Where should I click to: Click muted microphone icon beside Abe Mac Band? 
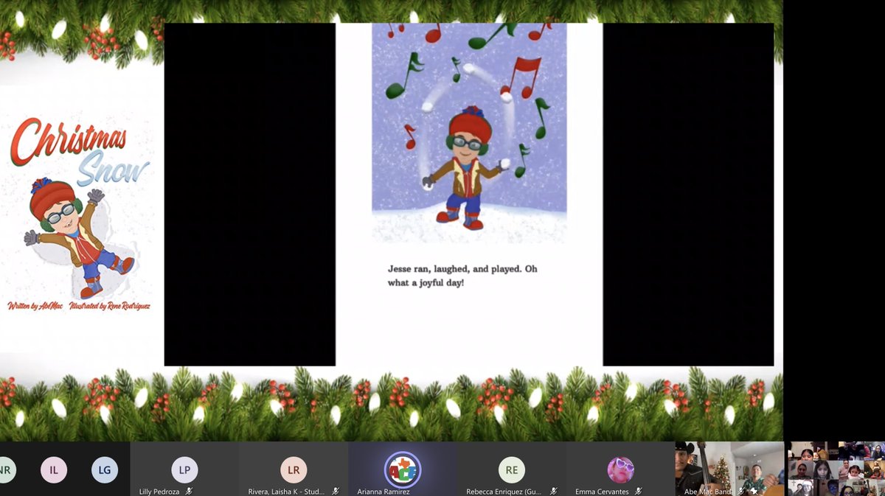coord(743,491)
